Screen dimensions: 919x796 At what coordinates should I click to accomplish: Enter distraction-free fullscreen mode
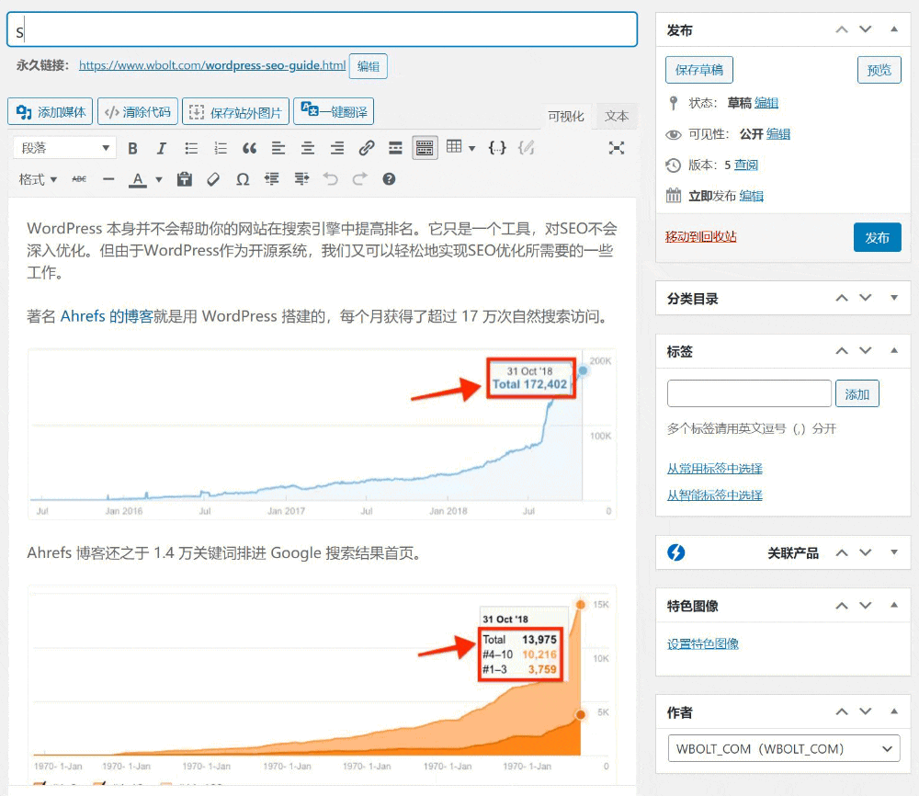(617, 148)
